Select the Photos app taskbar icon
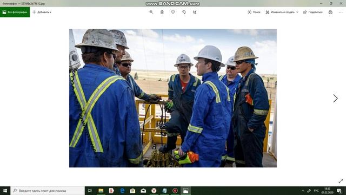 185,191
